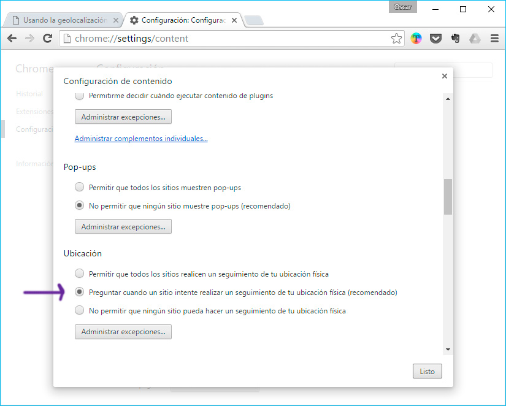Click 'Administrar excepciones' under Ubicación
506x406 pixels.
(x=123, y=332)
